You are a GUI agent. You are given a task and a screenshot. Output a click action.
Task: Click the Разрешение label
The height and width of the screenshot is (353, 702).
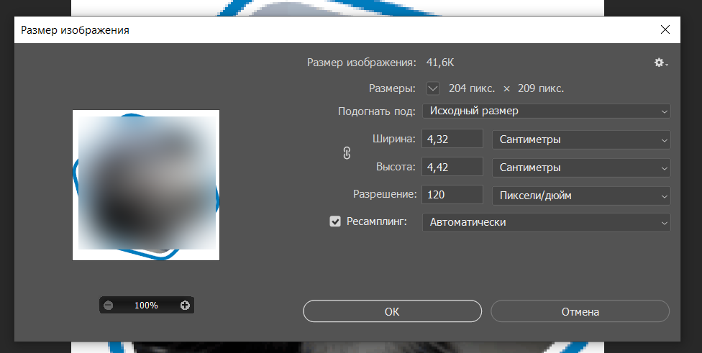coord(385,195)
